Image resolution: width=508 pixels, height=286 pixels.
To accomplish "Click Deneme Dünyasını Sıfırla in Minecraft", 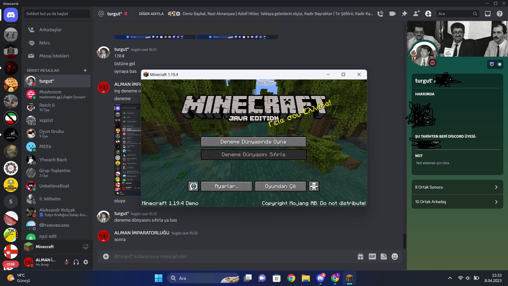I will click(253, 155).
